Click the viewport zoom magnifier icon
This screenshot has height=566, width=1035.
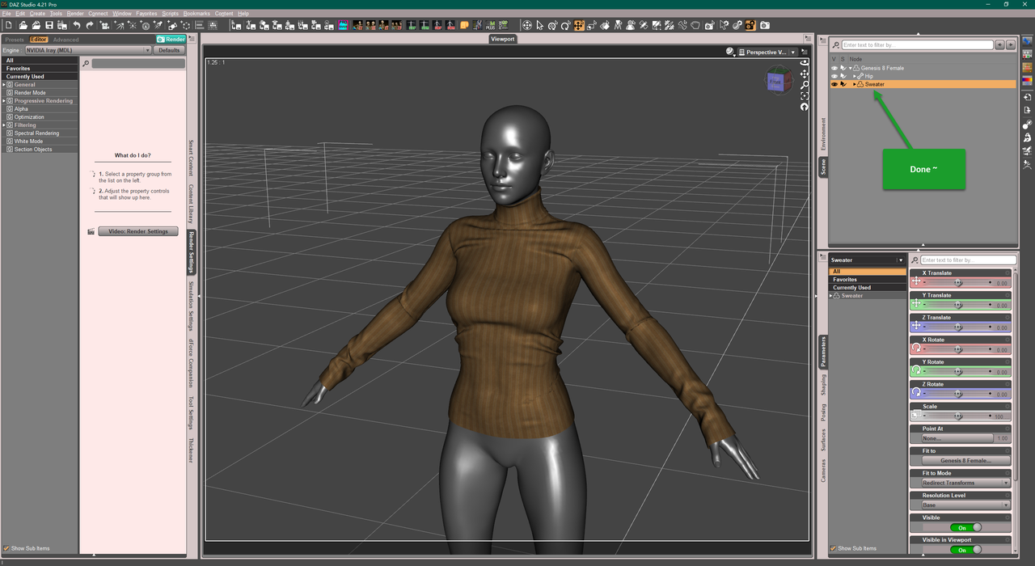[805, 85]
